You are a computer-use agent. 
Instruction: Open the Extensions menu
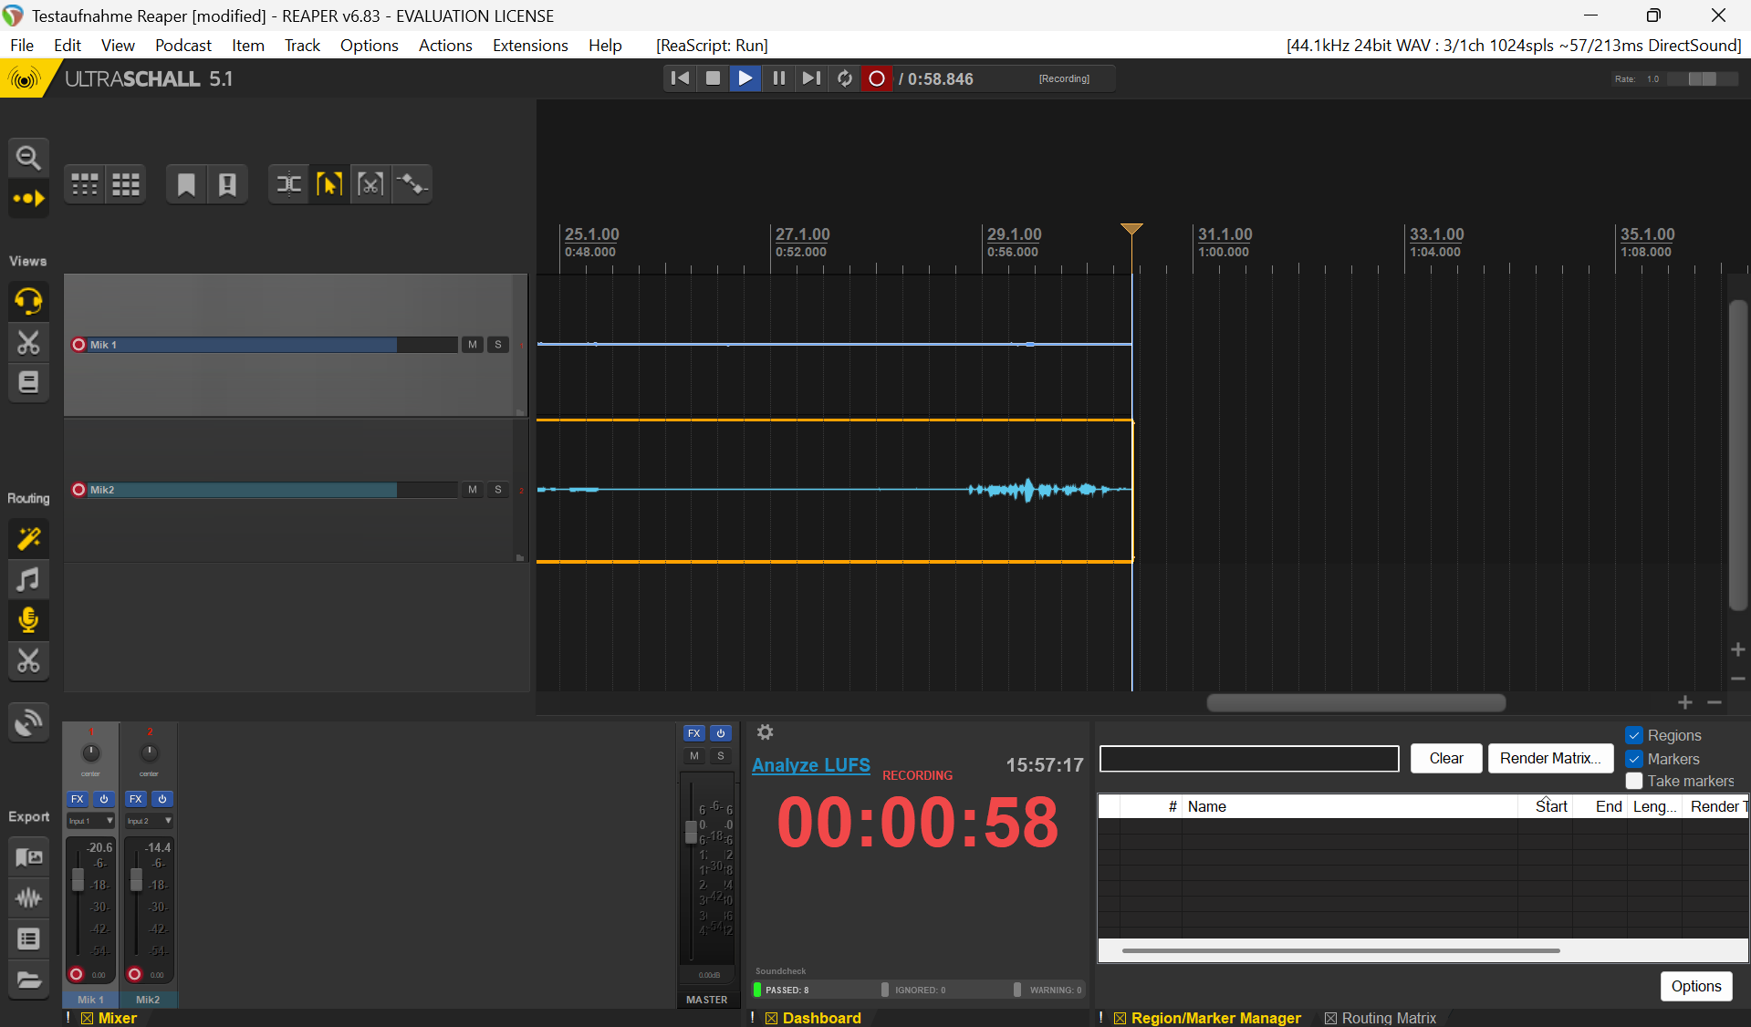(530, 45)
